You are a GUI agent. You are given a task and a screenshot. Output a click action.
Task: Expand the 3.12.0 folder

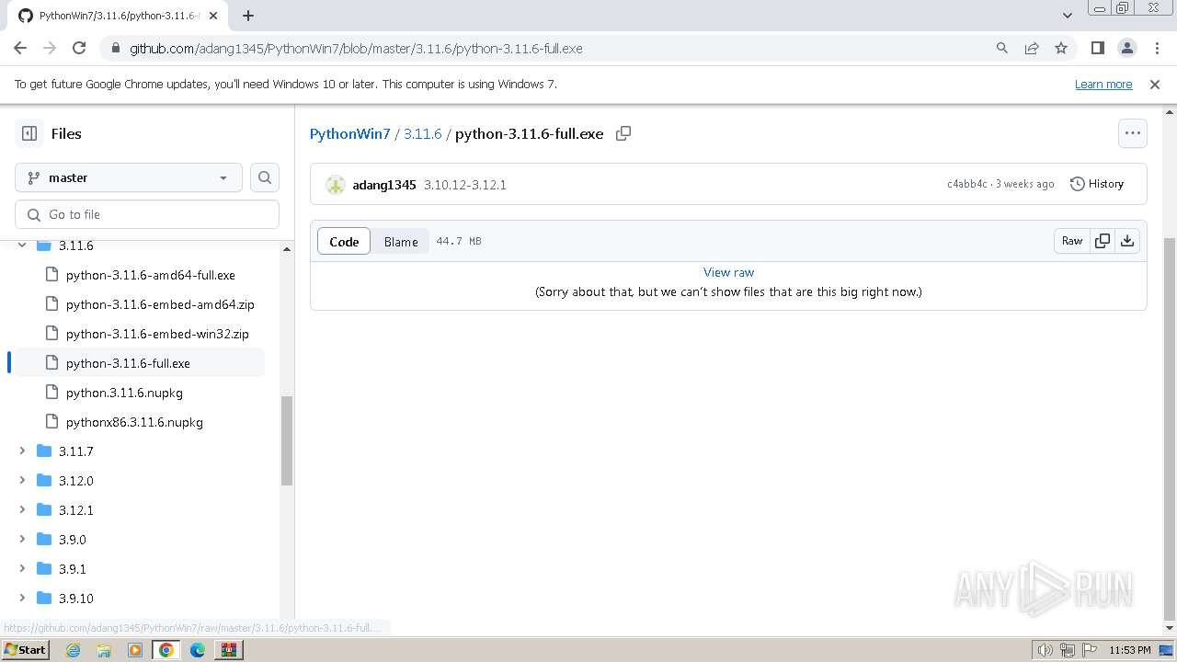(22, 481)
